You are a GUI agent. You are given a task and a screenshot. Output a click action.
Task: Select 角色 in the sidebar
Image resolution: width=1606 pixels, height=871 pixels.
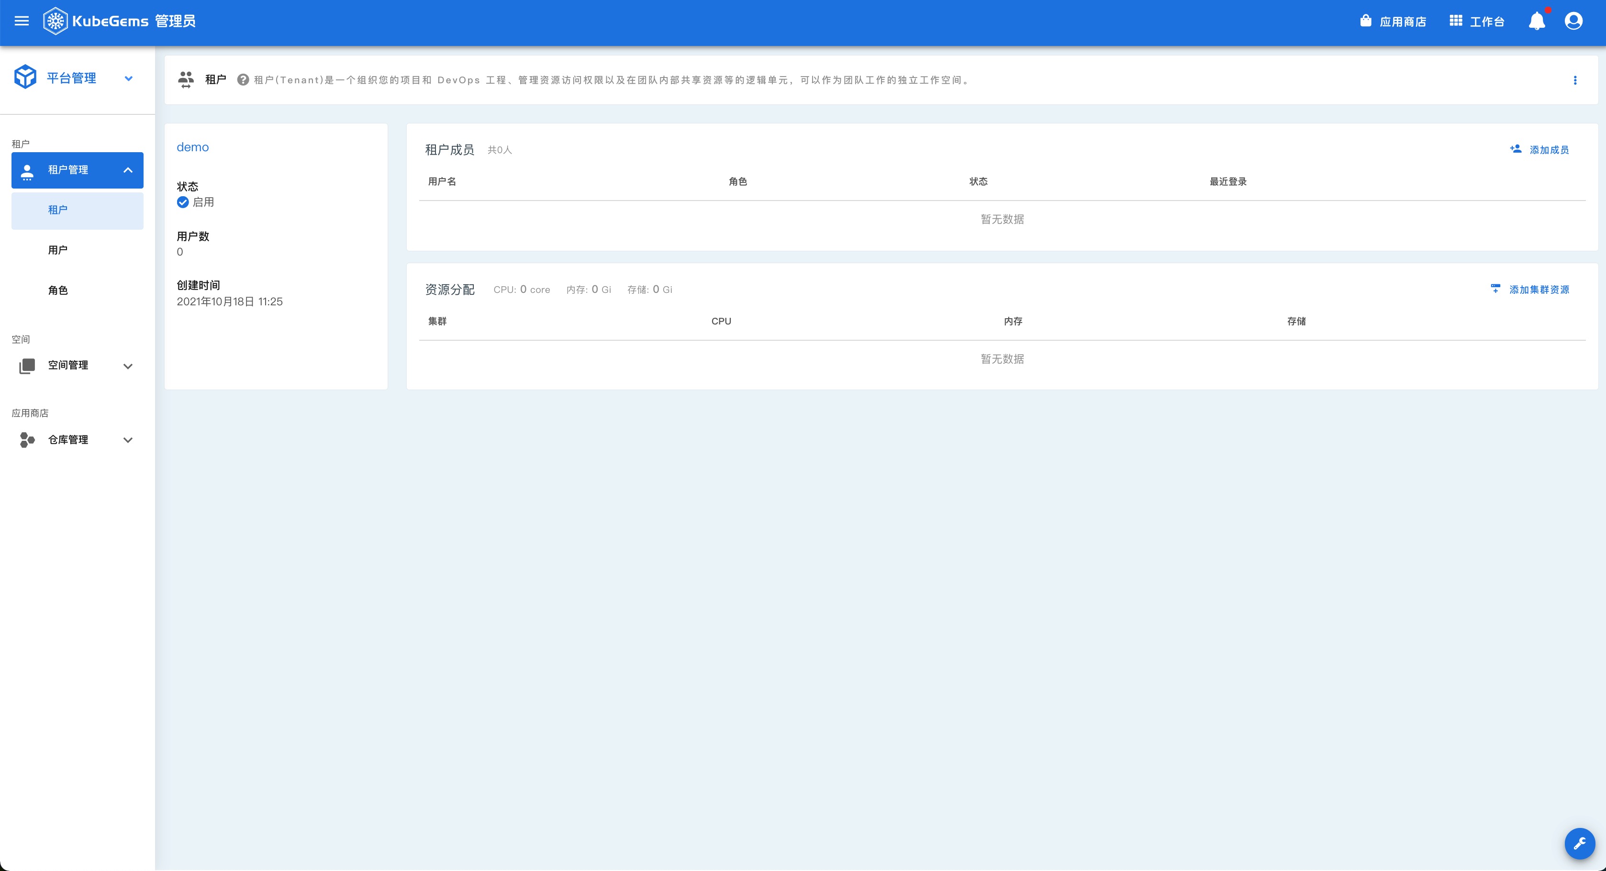(x=78, y=290)
